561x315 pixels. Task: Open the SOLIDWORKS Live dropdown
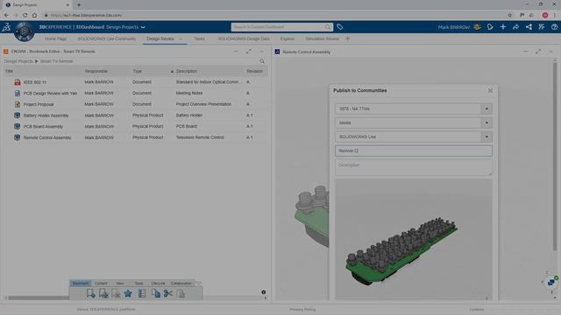click(486, 136)
